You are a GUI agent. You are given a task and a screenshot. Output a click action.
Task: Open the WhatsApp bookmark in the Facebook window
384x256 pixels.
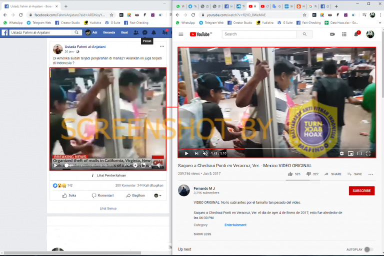tap(13, 23)
